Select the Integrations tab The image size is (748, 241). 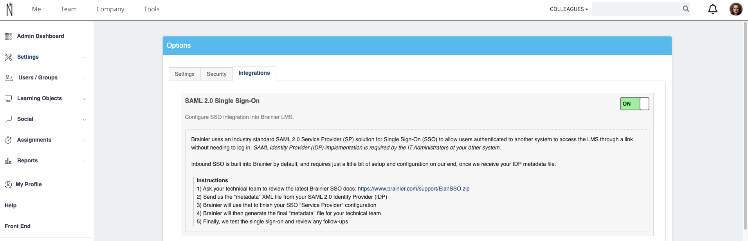(x=254, y=73)
